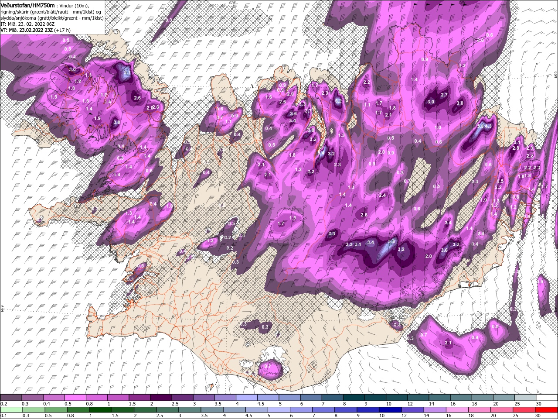Click the 0.1 label of the green legend

(x=3, y=416)
